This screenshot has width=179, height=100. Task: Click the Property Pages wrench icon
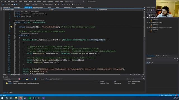point(152,63)
